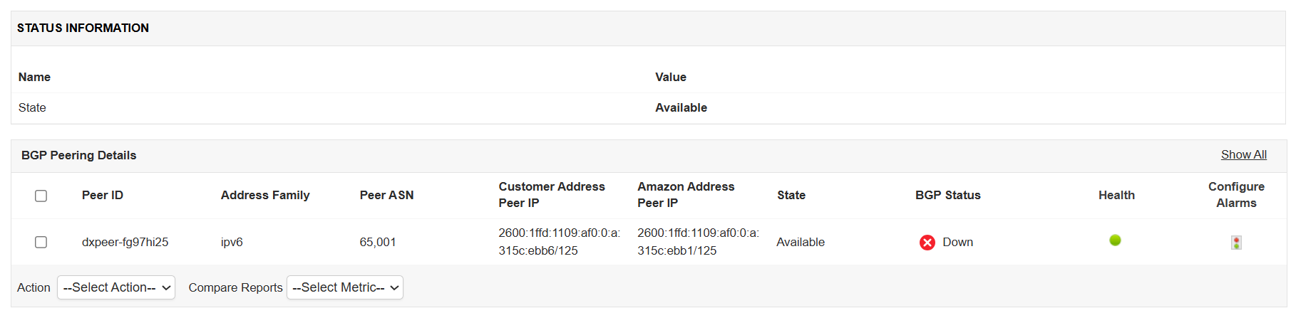The height and width of the screenshot is (313, 1291).
Task: Tick the checkbox for dxpeer-fg97hi25 row
Action: [x=41, y=243]
